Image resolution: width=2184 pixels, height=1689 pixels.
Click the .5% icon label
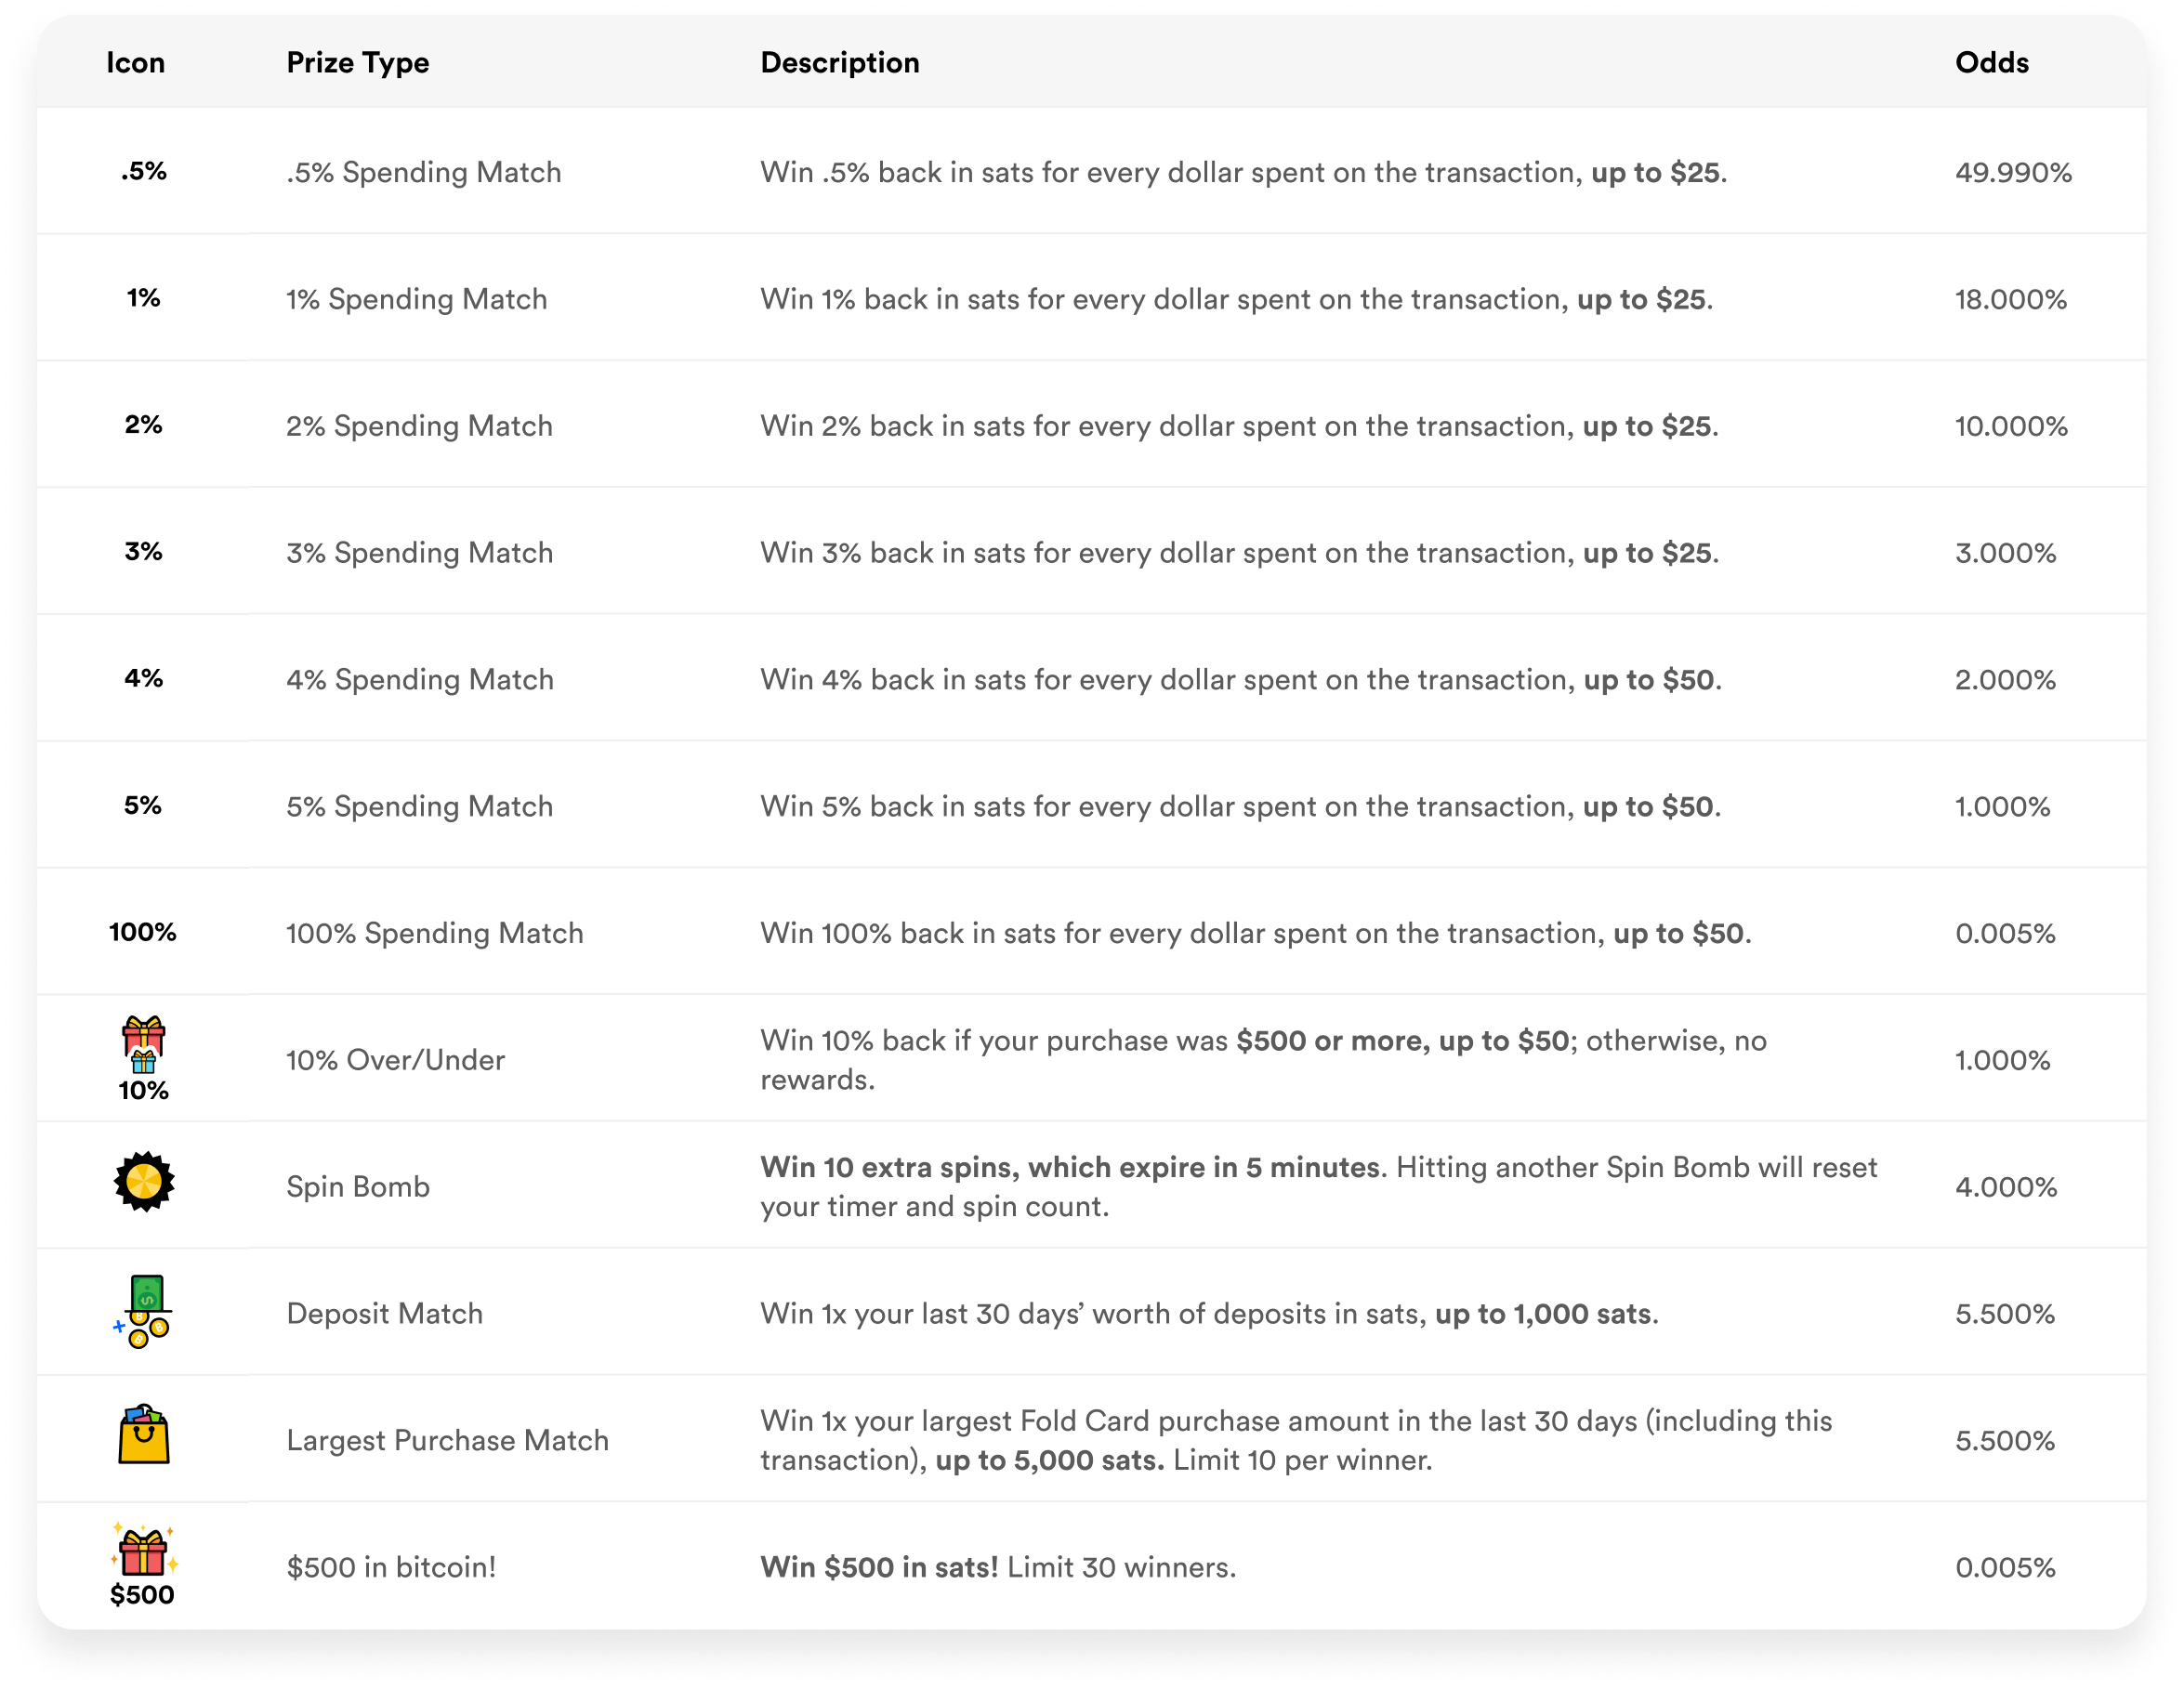[x=143, y=172]
